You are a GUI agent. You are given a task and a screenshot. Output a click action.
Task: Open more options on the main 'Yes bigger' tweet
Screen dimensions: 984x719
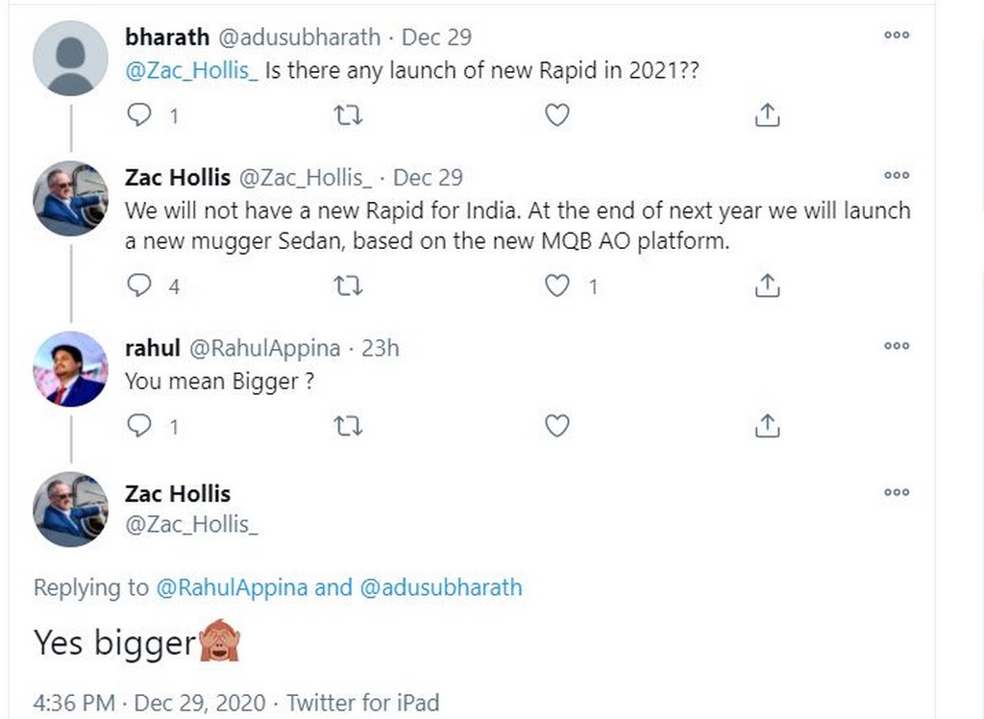[896, 492]
